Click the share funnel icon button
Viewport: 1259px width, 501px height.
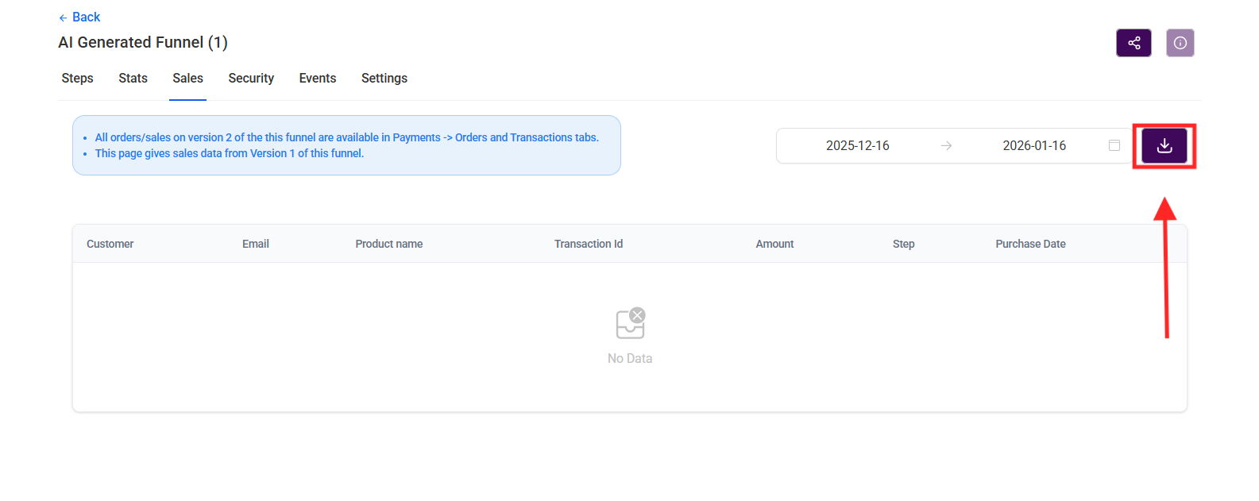[1133, 43]
